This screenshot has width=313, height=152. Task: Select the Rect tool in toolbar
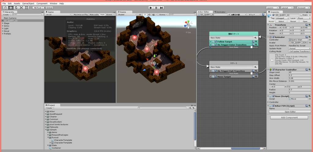tap(26, 8)
